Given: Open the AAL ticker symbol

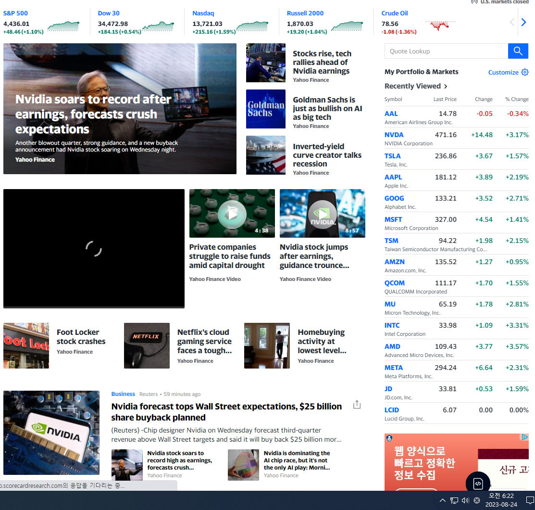Looking at the screenshot, I should [391, 114].
